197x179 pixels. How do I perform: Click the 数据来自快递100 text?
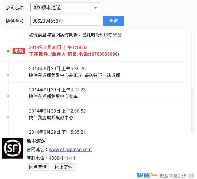point(177,176)
